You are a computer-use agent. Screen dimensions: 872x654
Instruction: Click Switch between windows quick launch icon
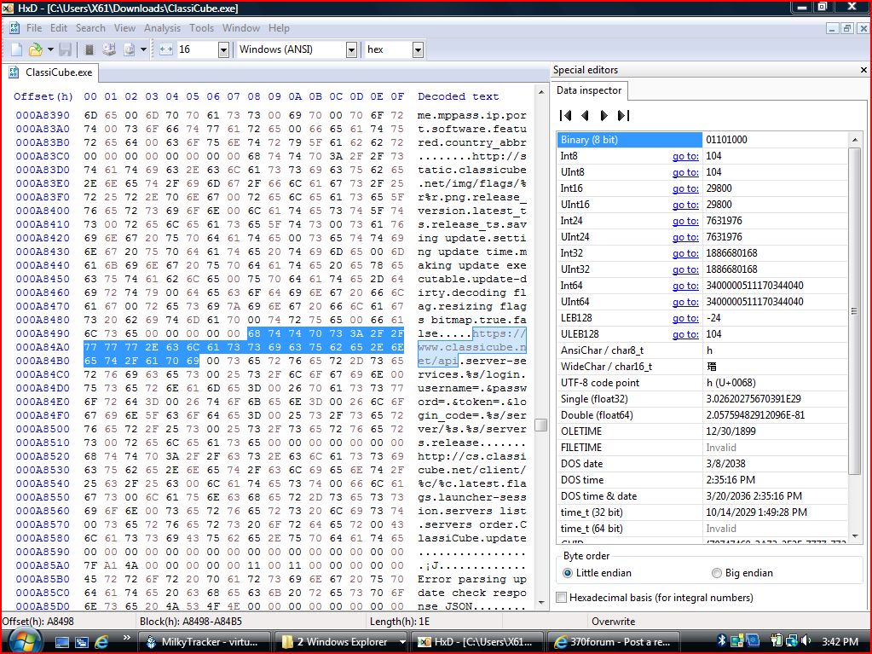click(82, 642)
